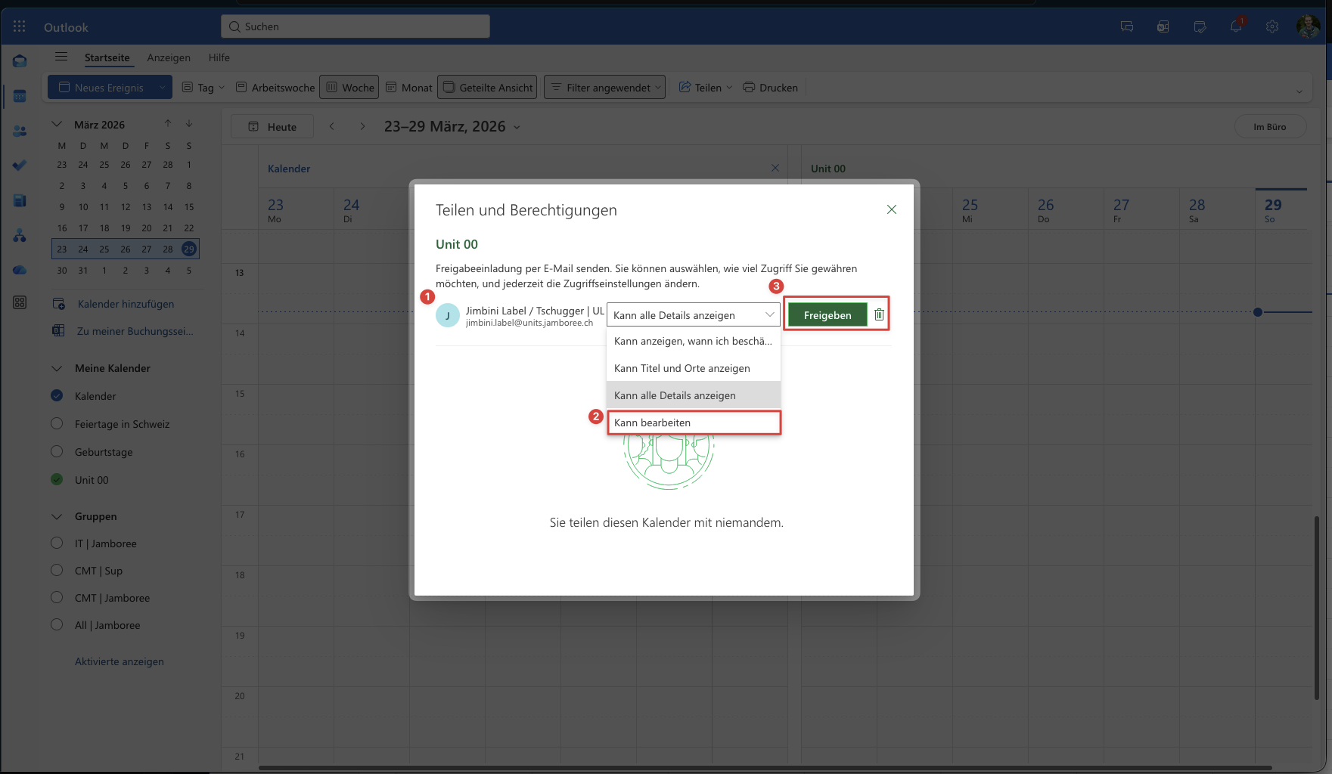The width and height of the screenshot is (1332, 774).
Task: Collapse the Meine Kalender section
Action: 57,368
